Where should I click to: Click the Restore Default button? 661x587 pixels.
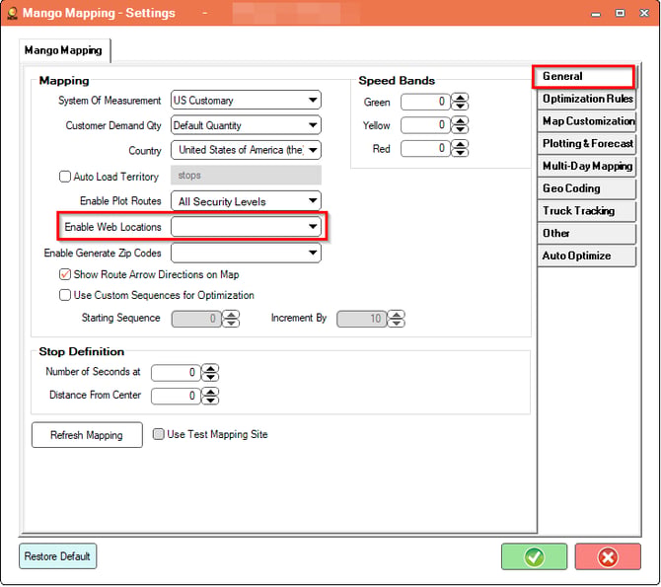[x=58, y=556]
